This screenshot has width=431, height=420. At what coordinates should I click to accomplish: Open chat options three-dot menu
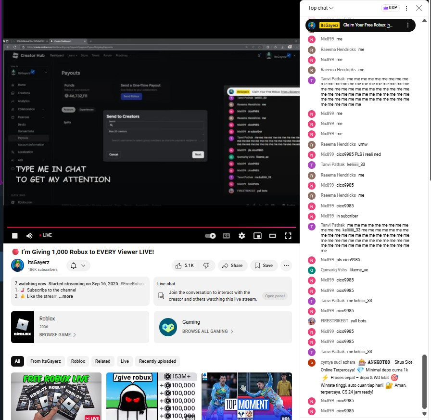[406, 8]
